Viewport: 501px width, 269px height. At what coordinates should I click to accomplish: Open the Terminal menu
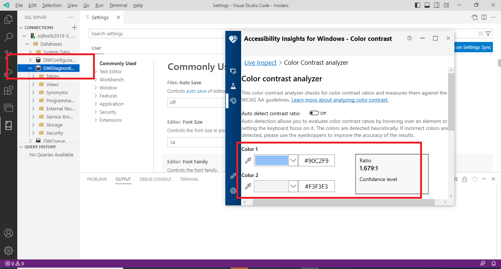[118, 5]
